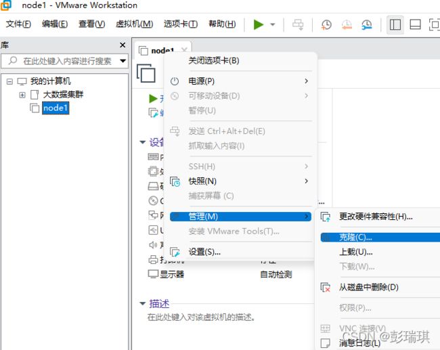Click the memory device icon
This screenshot has width=440, height=350.
[x=153, y=156]
